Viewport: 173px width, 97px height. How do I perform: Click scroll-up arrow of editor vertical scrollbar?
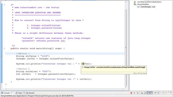coord(126,2)
